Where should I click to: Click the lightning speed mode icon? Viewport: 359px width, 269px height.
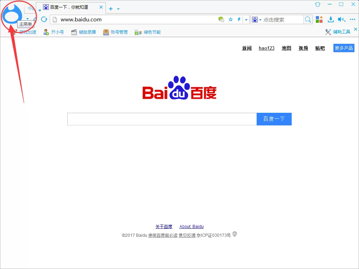pyautogui.click(x=239, y=20)
